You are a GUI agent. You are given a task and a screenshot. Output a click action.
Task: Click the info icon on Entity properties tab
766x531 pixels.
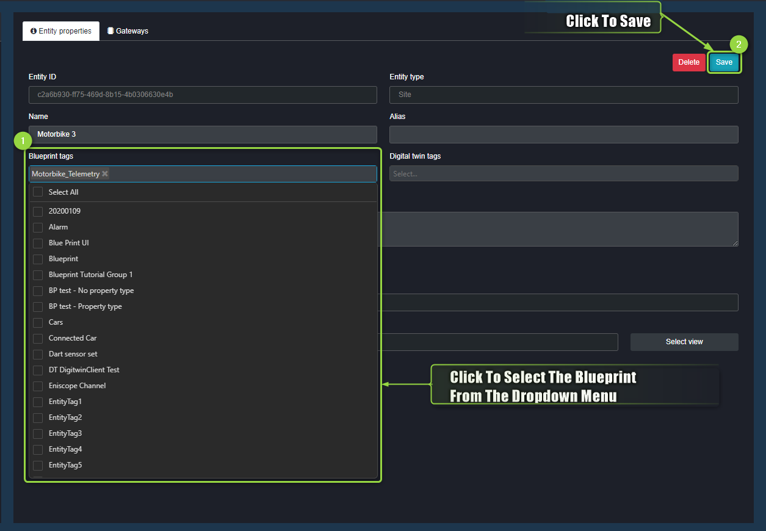click(x=34, y=31)
